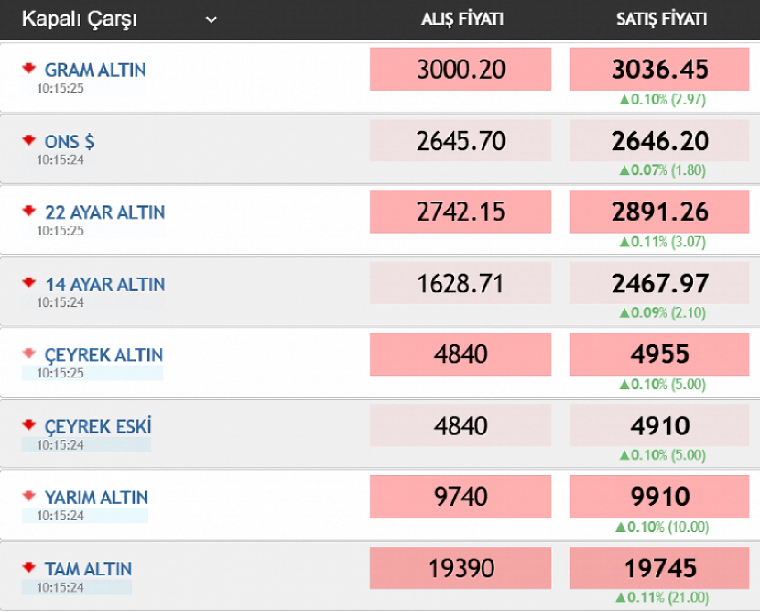The image size is (760, 612).
Task: Open the 22 AYAR ALTIN link
Action: click(x=105, y=212)
